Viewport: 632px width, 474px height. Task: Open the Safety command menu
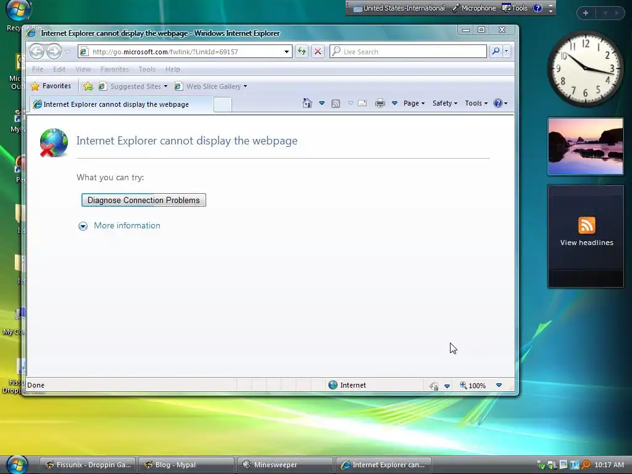[x=444, y=103]
